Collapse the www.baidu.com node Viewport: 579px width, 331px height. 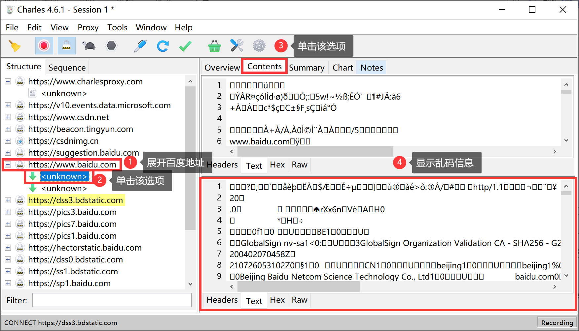point(8,165)
